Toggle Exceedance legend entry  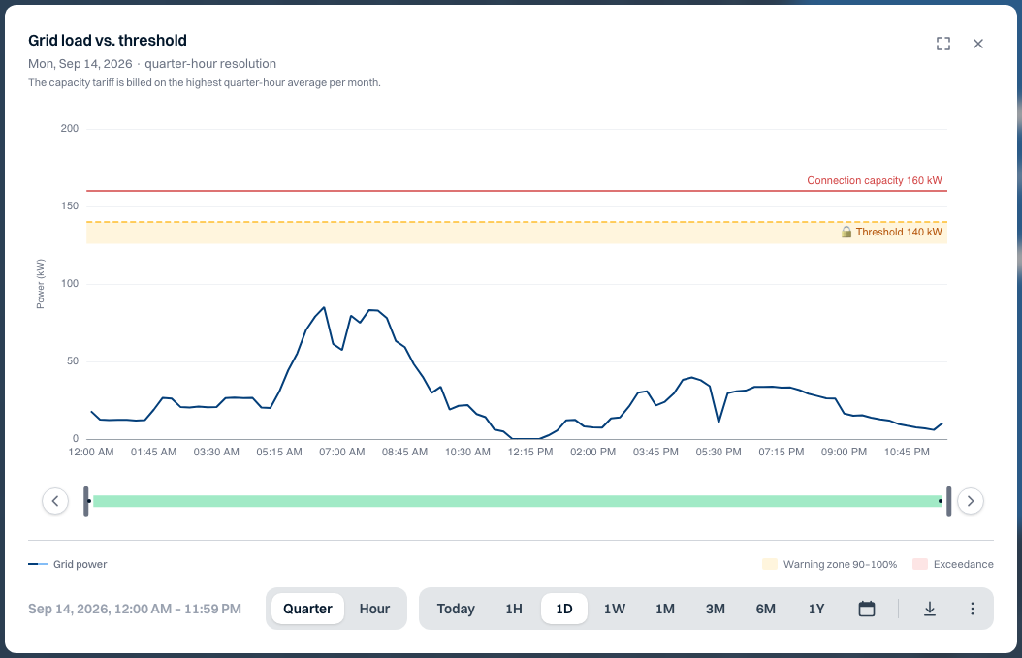[x=953, y=564]
